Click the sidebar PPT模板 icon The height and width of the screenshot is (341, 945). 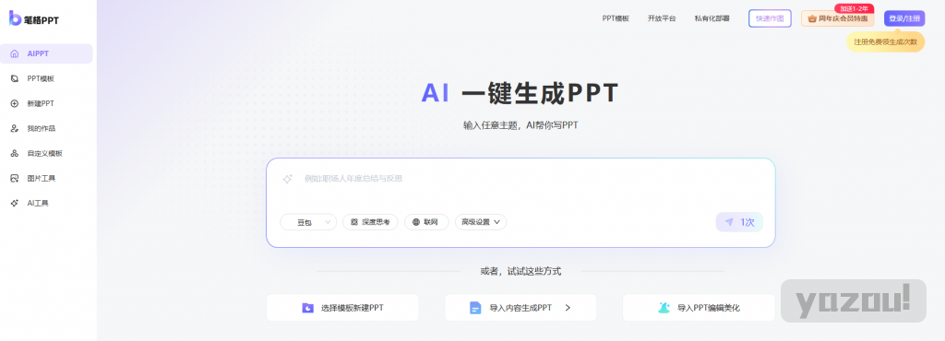15,78
